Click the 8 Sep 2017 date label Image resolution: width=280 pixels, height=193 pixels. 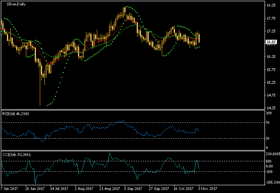pyautogui.click(x=133, y=189)
